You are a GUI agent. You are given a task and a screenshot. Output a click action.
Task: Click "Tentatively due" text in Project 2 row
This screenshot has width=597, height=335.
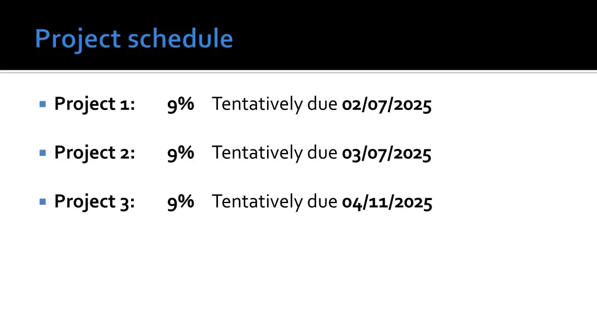click(x=275, y=153)
